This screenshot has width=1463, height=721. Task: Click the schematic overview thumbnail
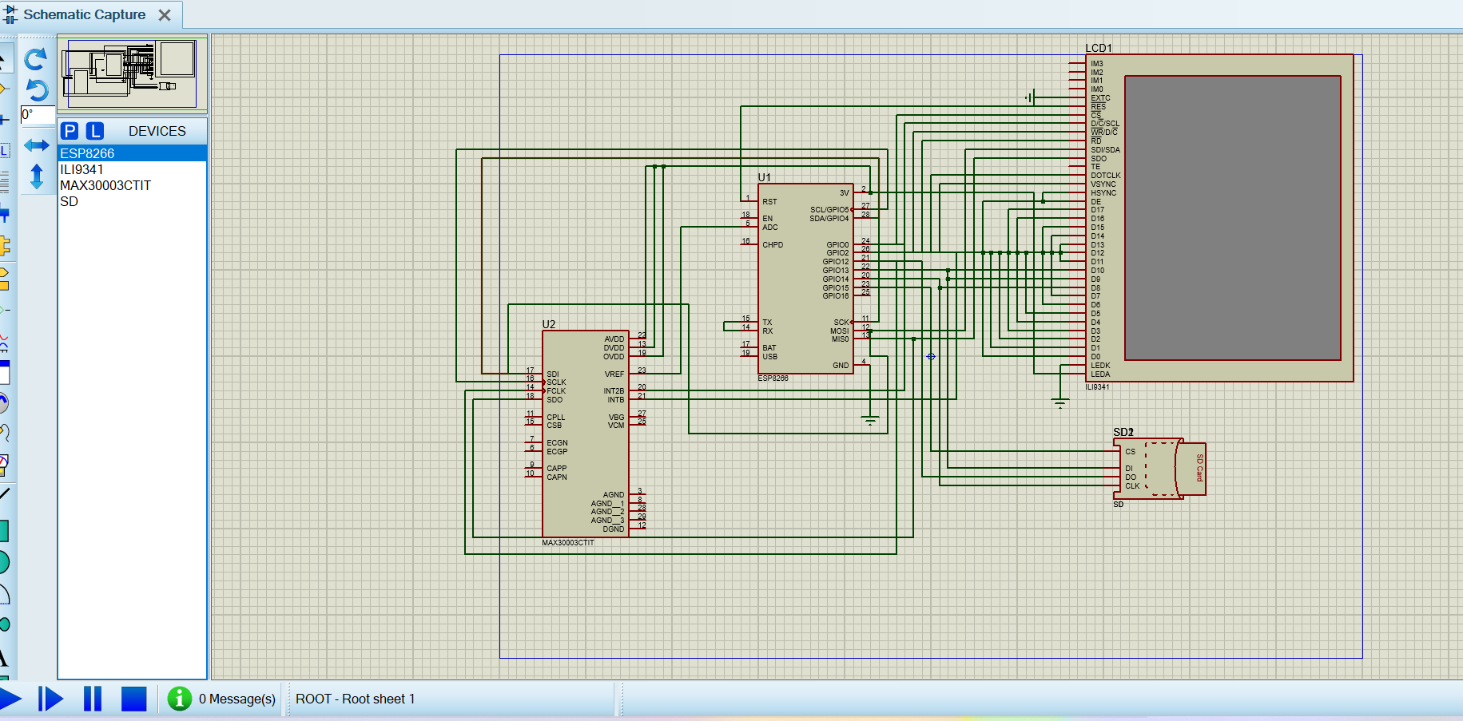(132, 73)
